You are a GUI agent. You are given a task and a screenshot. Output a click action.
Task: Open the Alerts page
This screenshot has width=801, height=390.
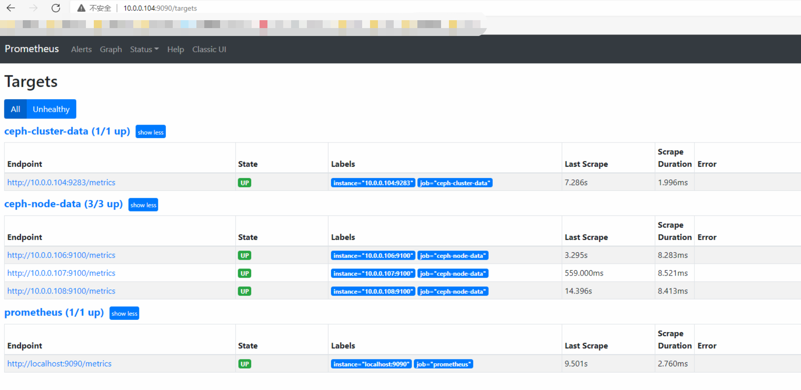tap(82, 49)
